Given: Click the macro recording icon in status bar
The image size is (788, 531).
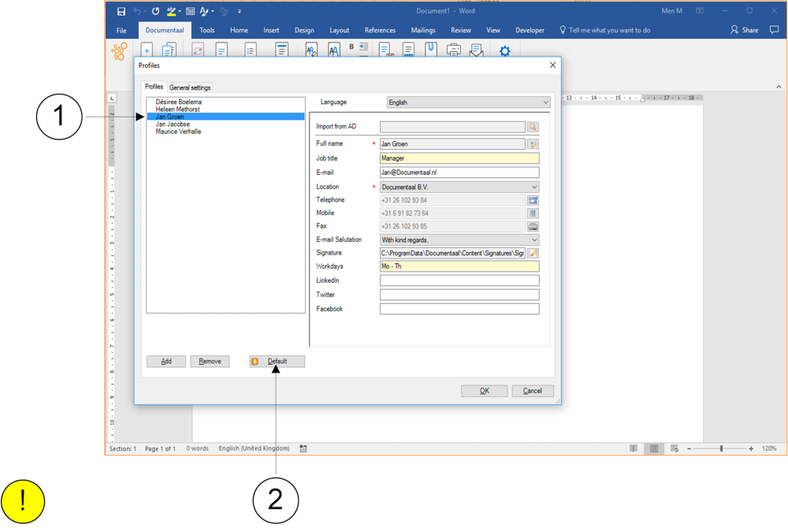Looking at the screenshot, I should click(303, 448).
